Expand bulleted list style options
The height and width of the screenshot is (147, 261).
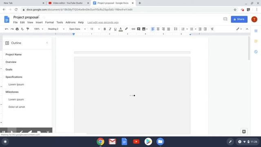[x=196, y=29]
